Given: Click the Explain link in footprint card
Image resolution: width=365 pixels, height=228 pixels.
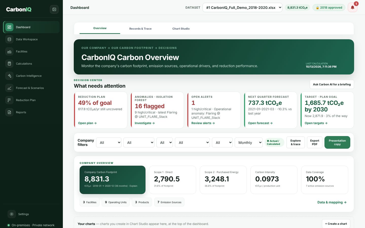Looking at the screenshot, I should pos(133,186).
